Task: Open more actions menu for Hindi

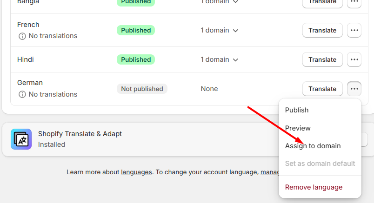Action: [354, 59]
